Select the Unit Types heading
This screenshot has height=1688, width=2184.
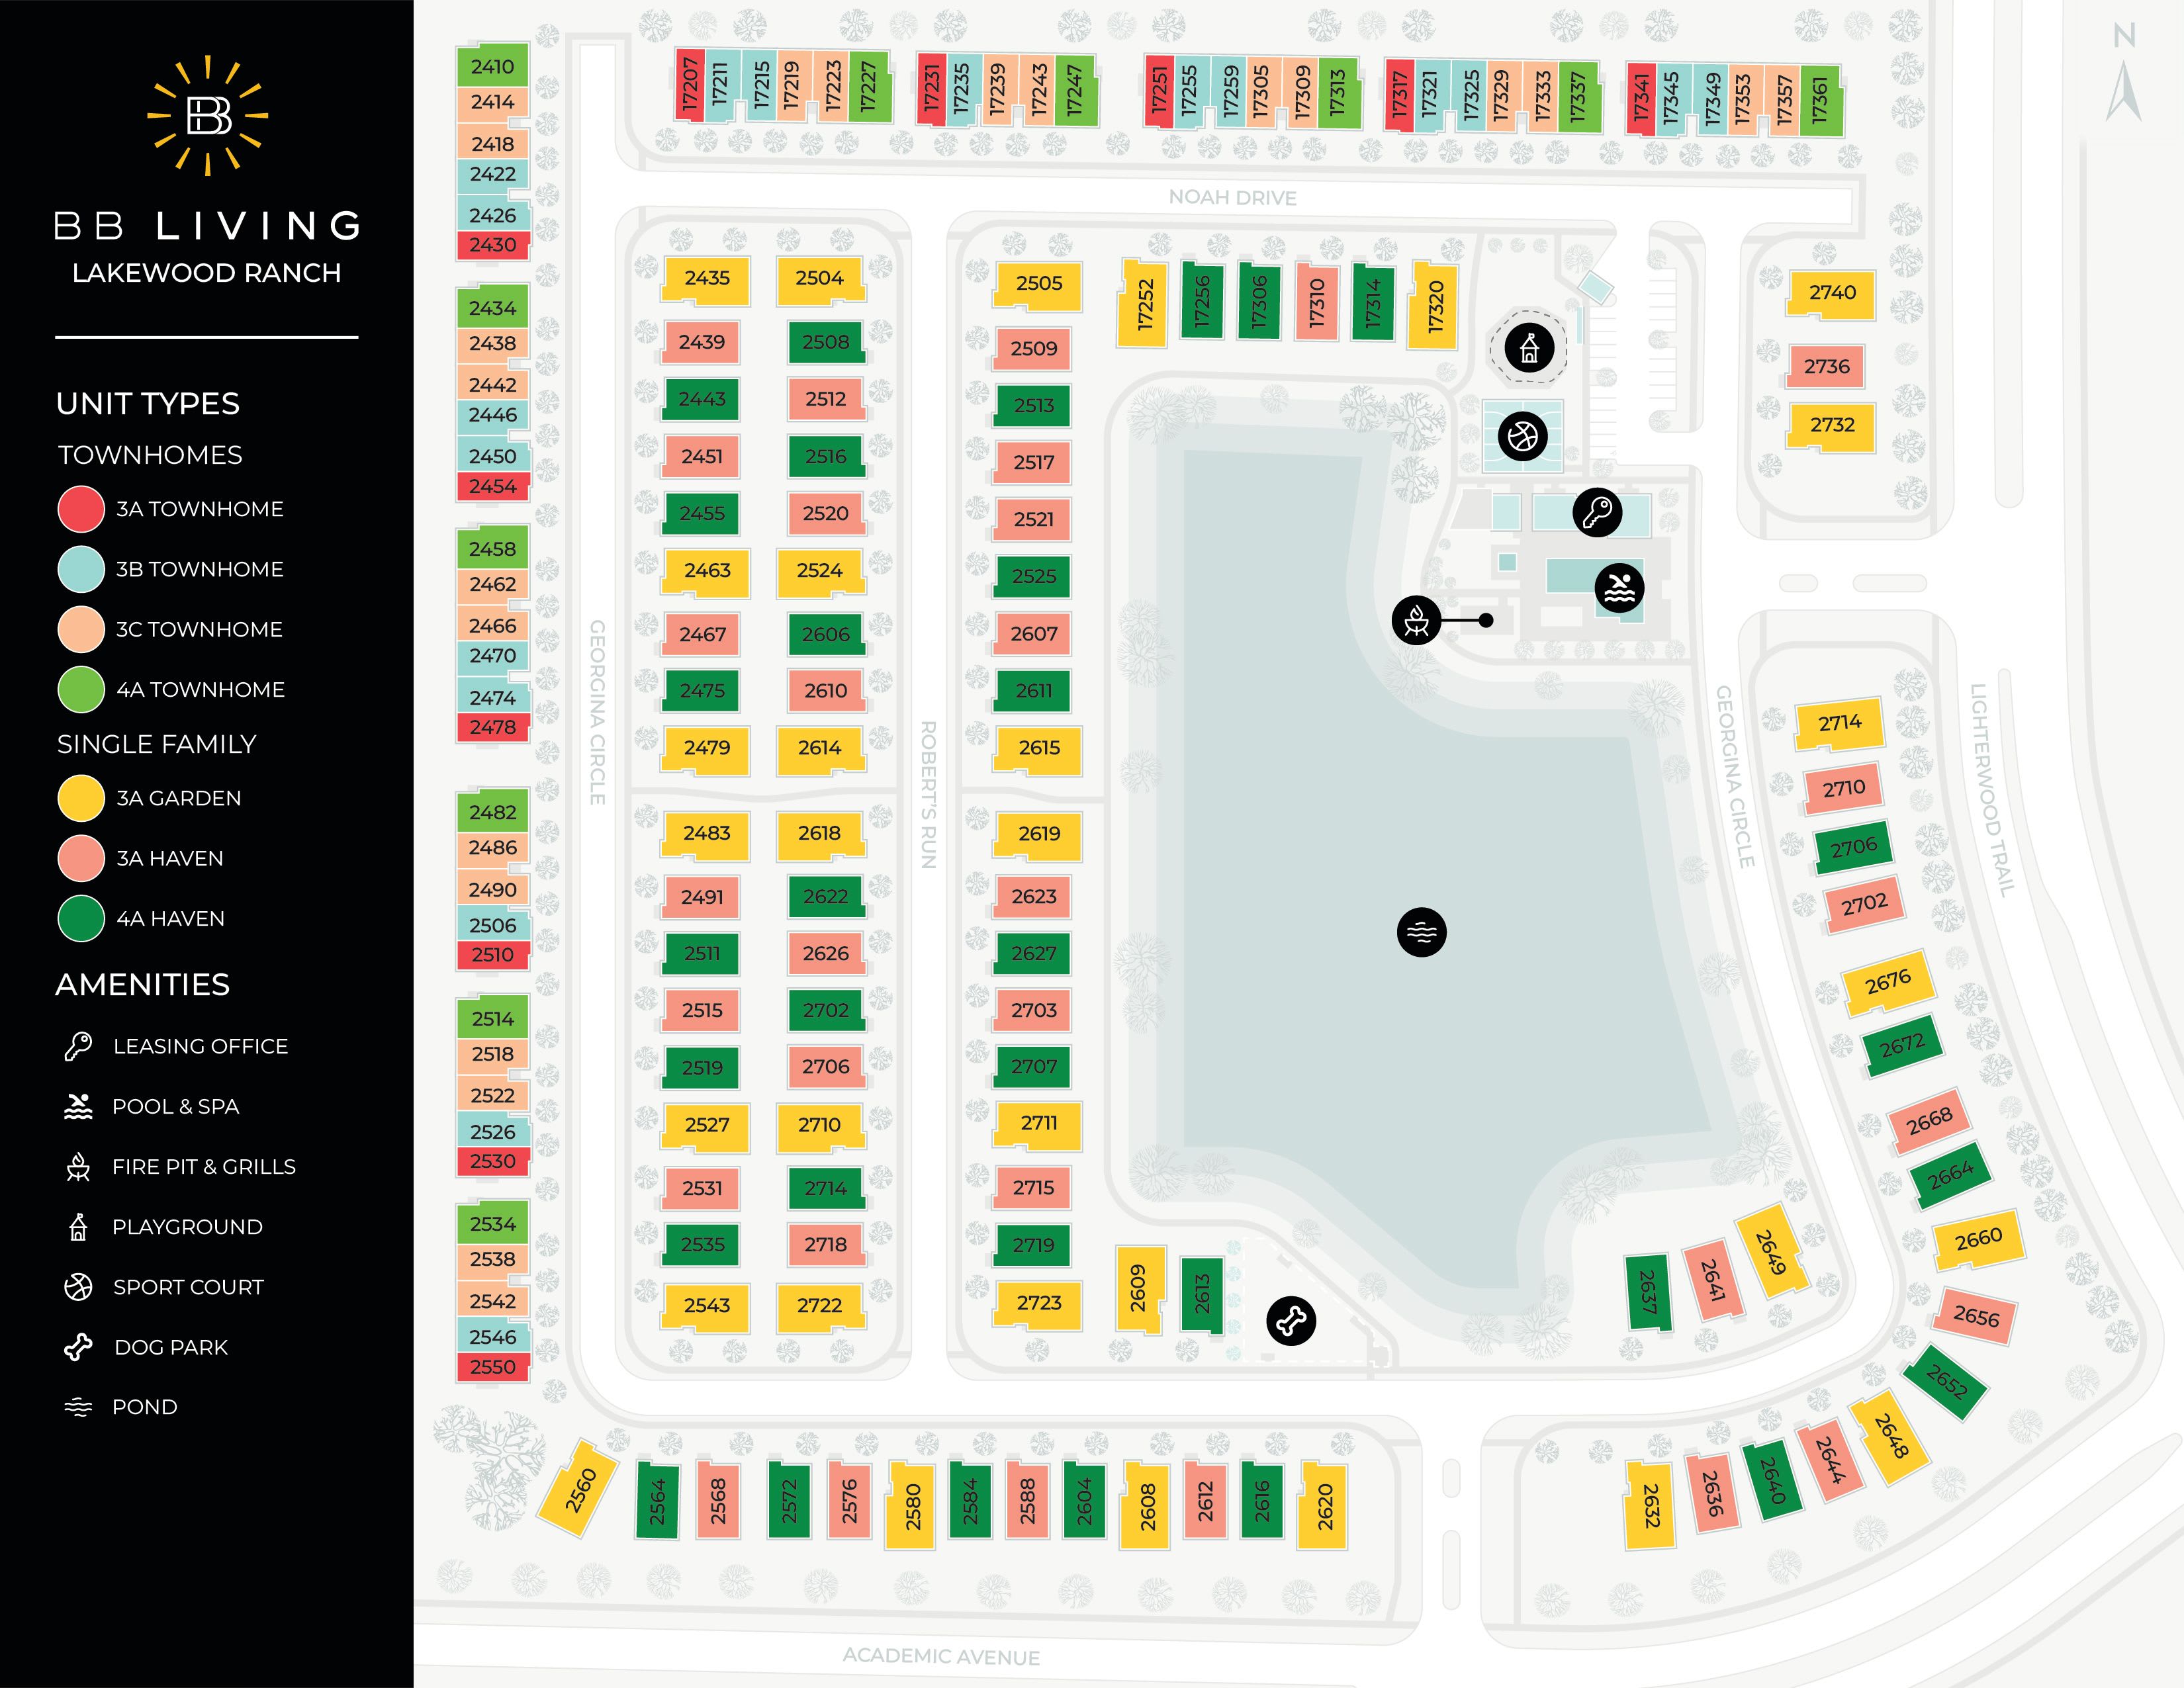click(149, 404)
